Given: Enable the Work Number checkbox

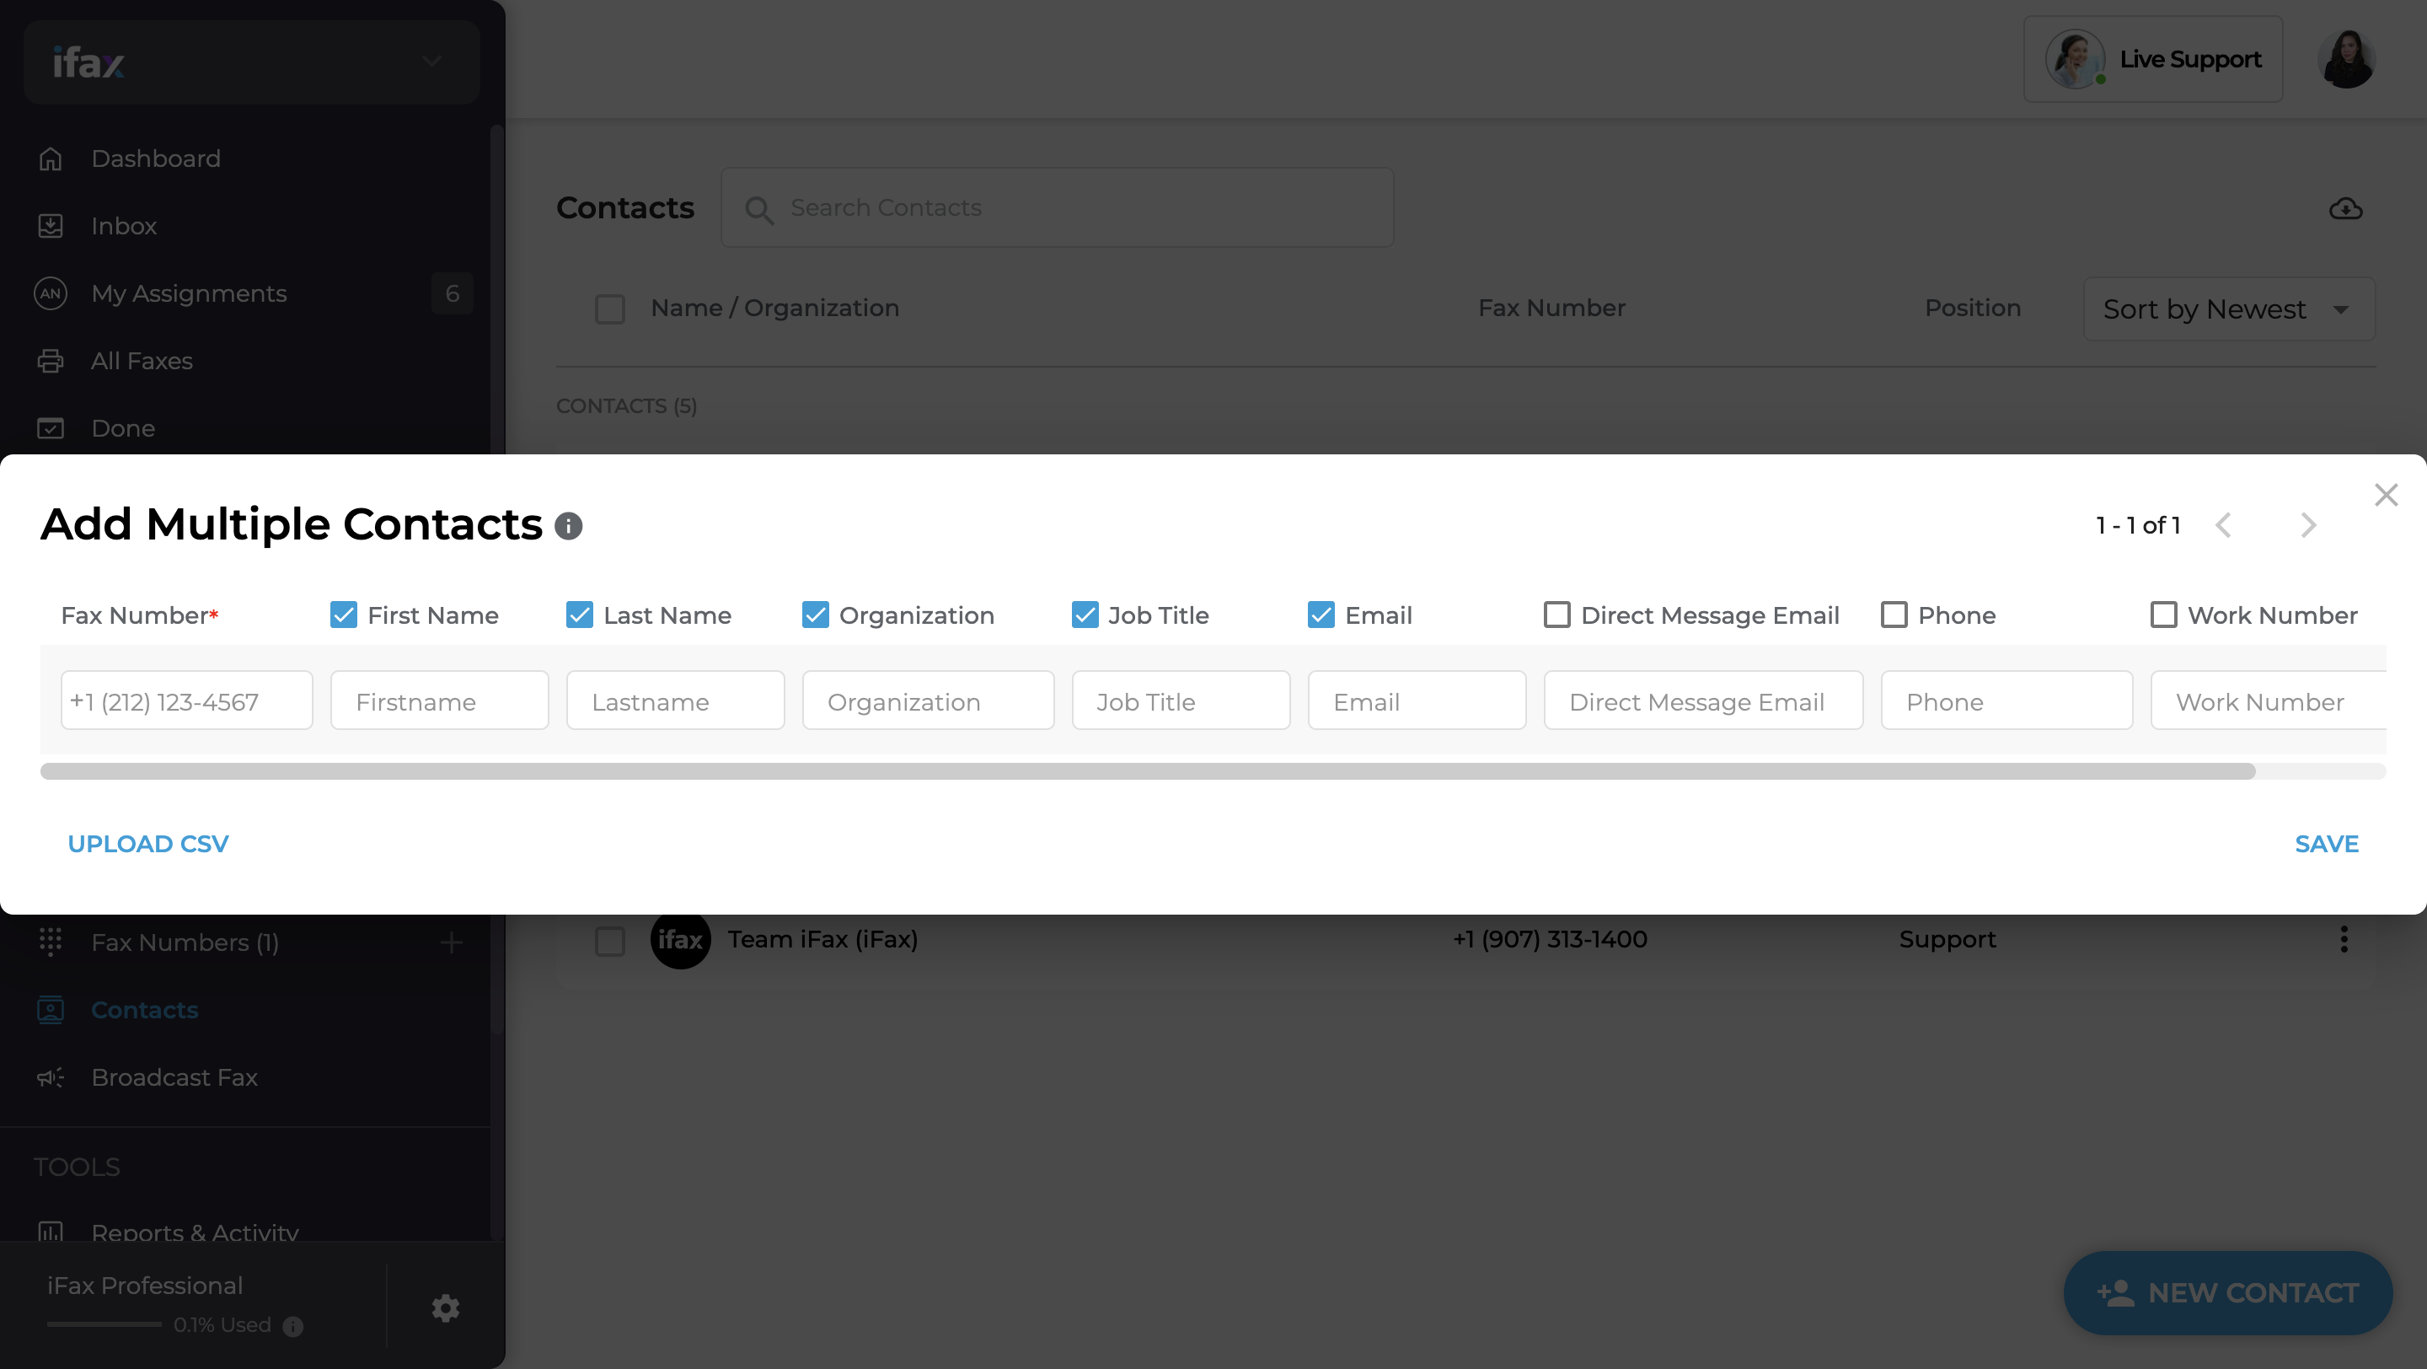Looking at the screenshot, I should point(2163,615).
